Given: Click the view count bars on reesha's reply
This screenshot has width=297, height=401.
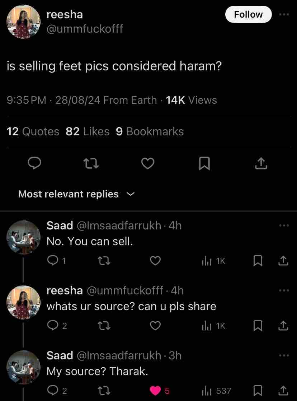Looking at the screenshot, I should click(x=206, y=326).
